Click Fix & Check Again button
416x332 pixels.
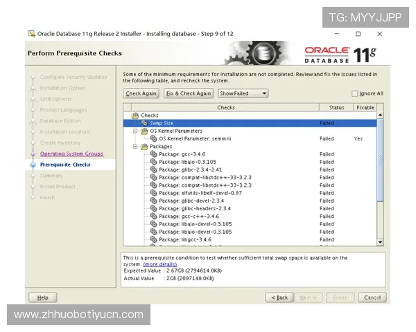[x=189, y=93]
